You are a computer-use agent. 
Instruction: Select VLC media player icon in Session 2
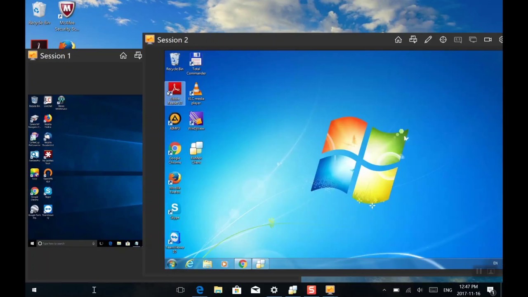(196, 93)
